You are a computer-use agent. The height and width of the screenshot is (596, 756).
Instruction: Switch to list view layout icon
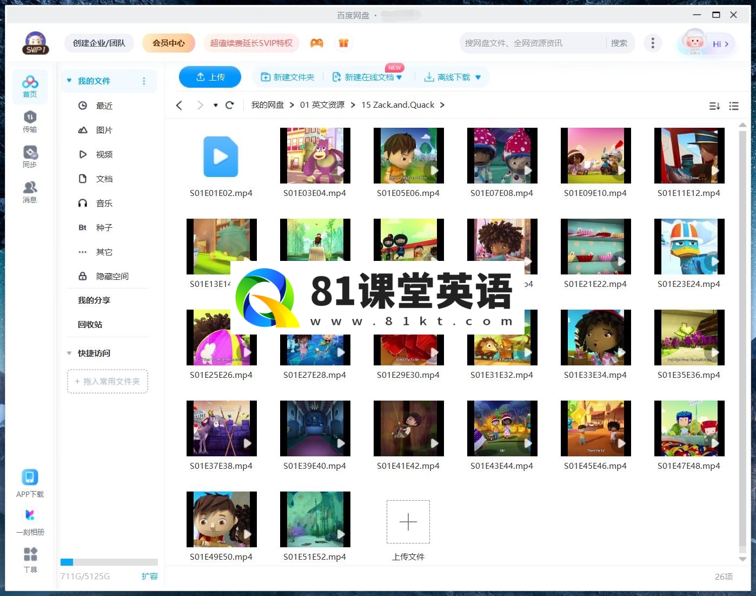[x=734, y=106]
